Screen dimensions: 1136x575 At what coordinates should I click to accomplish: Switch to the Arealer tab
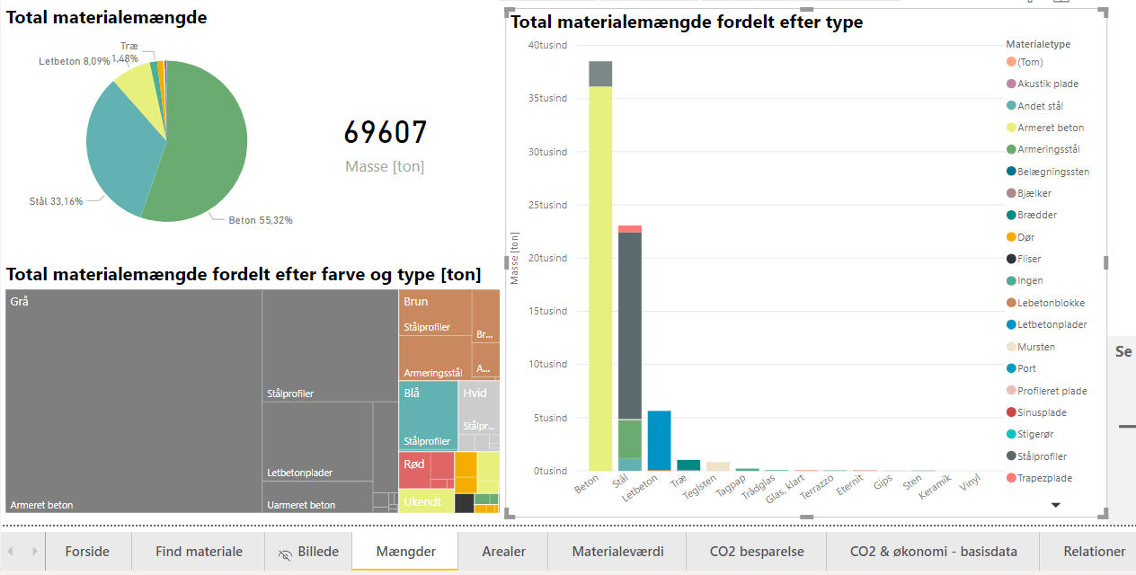502,552
